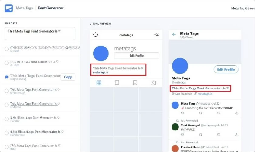
Task: Click the @metatags handle under profile name
Action: (x=178, y=82)
